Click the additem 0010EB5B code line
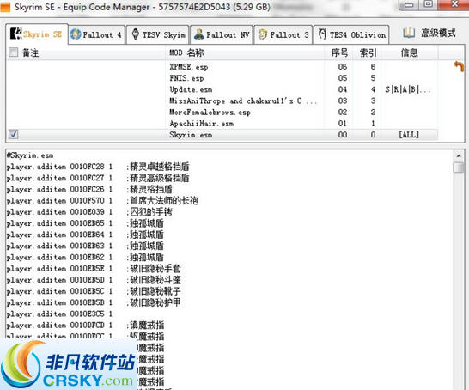This screenshot has width=469, height=390. point(94,302)
